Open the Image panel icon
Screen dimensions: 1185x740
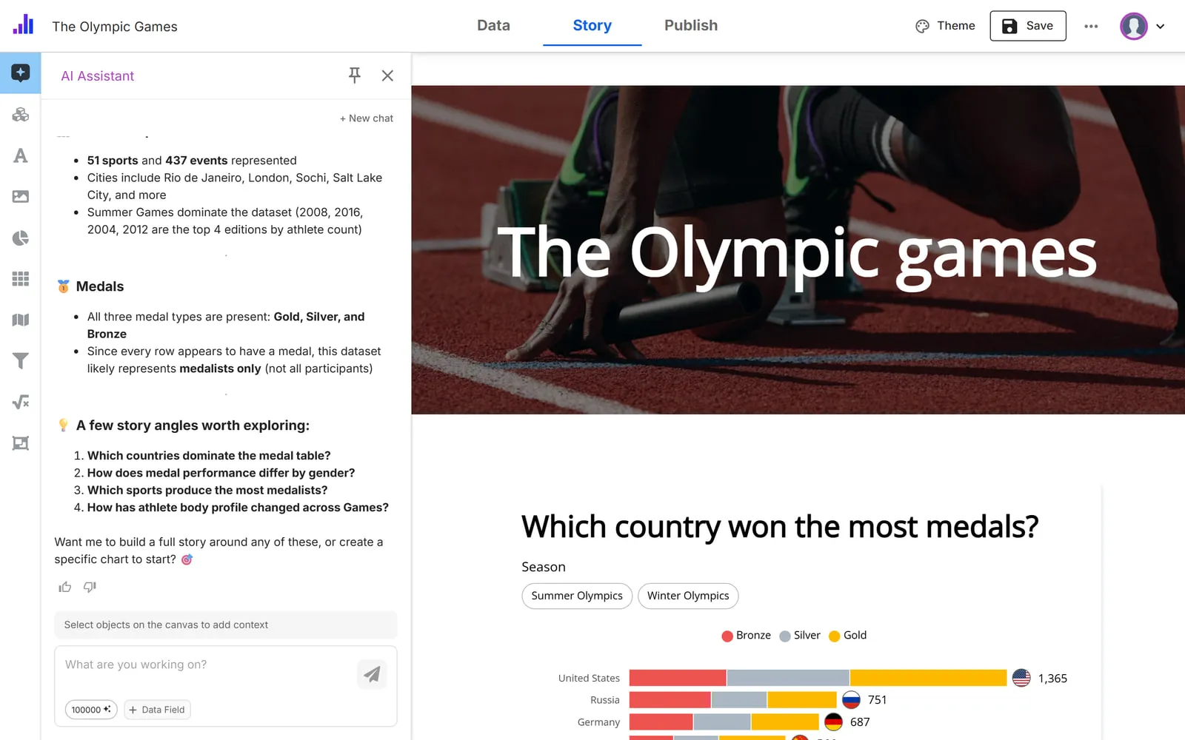(20, 196)
